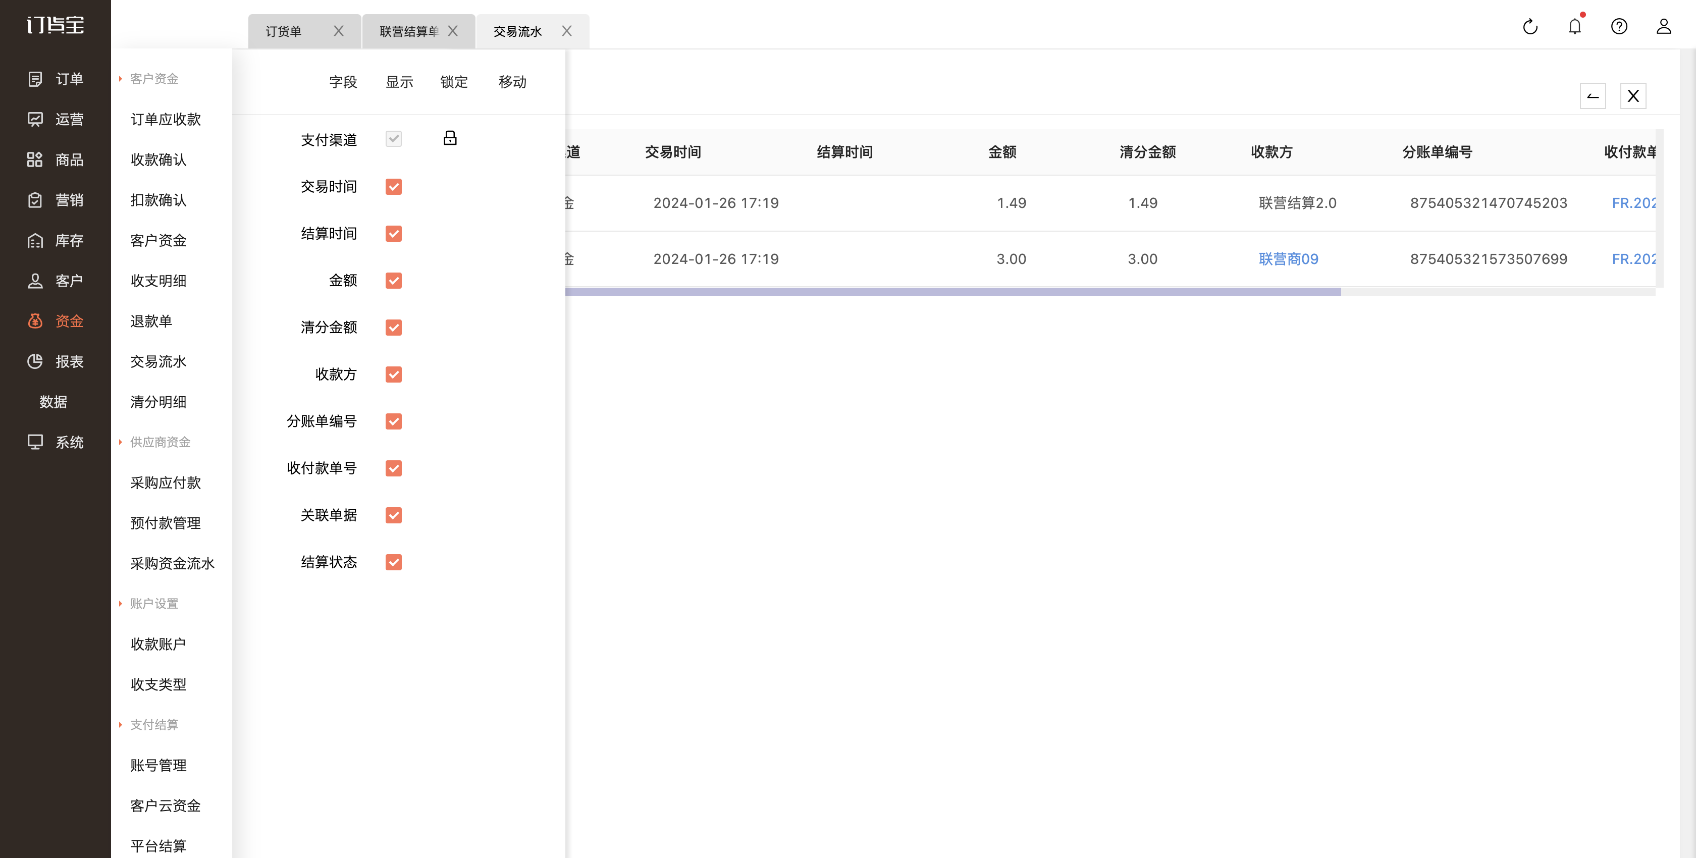Open the user profile icon
Image resolution: width=1696 pixels, height=858 pixels.
click(1664, 26)
